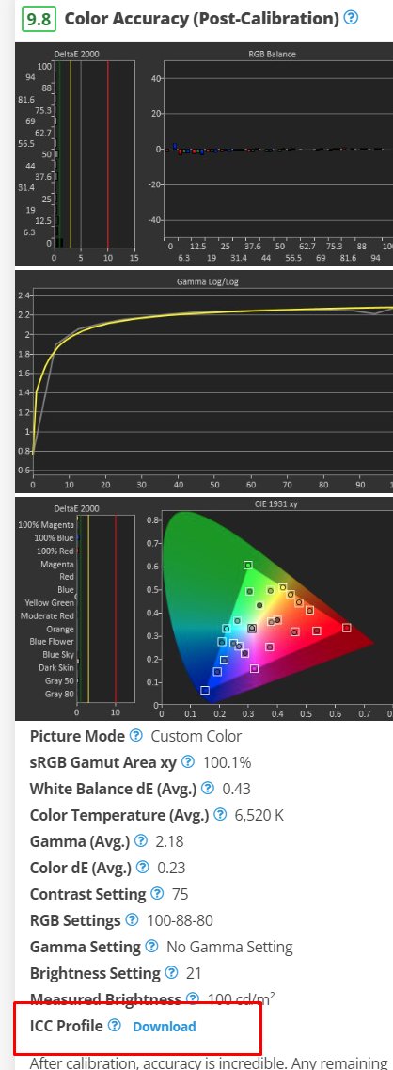Open help icon for Measured Brightness
Image resolution: width=393 pixels, height=1070 pixels.
click(192, 999)
